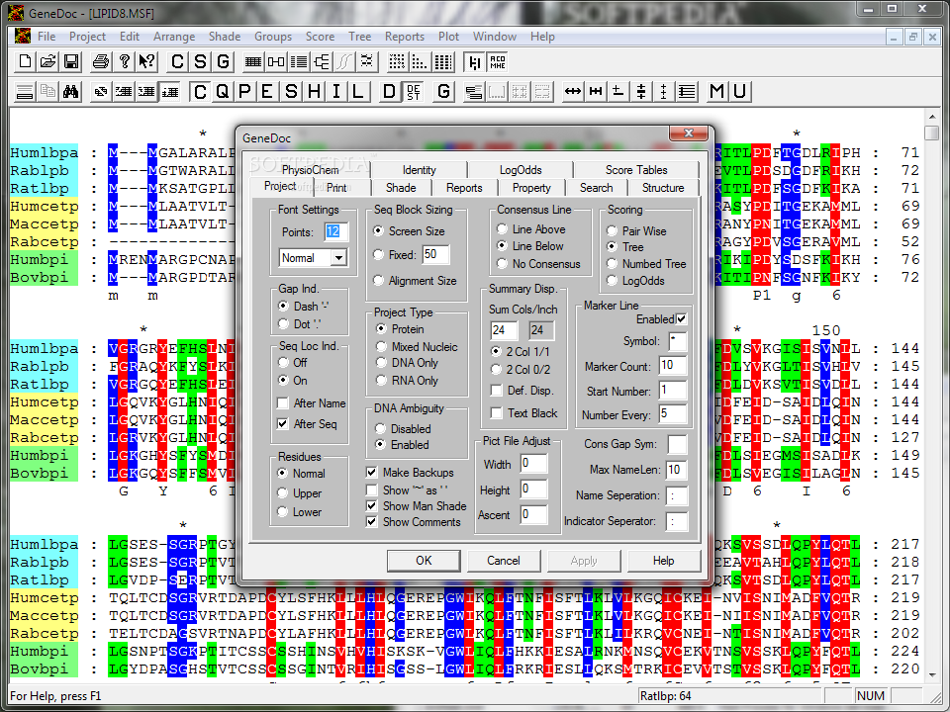Click the Print icon in toolbar
950x712 pixels.
(101, 61)
